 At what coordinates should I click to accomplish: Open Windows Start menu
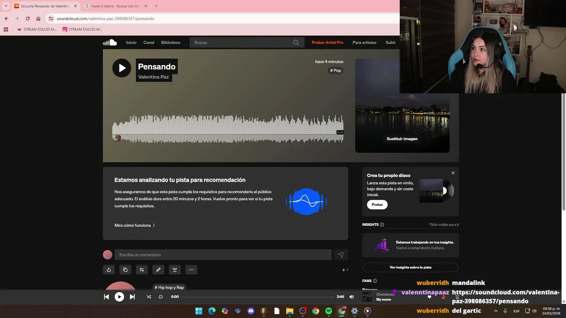(199, 311)
